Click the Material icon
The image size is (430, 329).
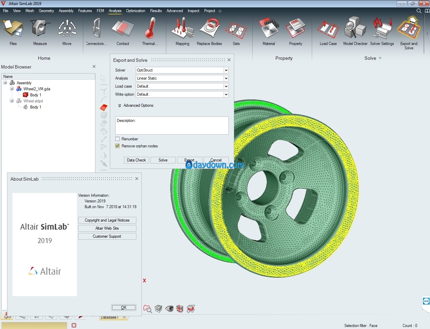click(269, 32)
